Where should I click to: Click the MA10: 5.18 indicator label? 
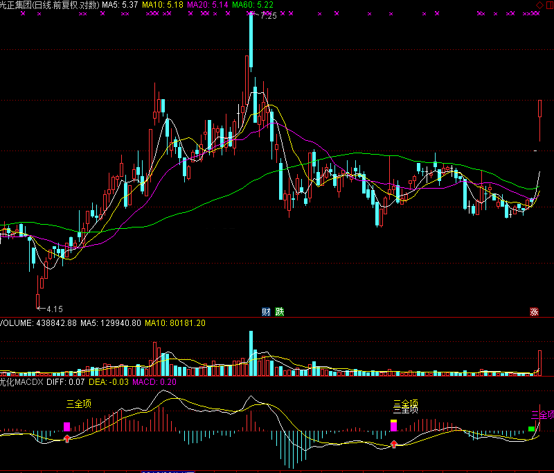163,5
